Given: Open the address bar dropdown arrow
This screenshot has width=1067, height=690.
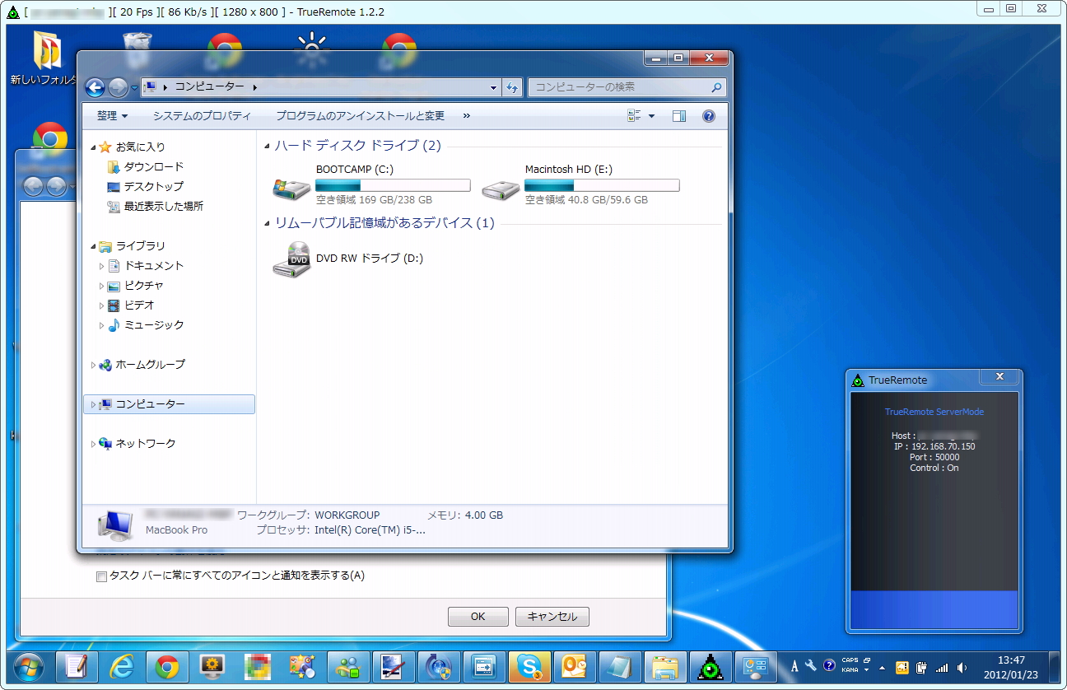Looking at the screenshot, I should pyautogui.click(x=493, y=87).
